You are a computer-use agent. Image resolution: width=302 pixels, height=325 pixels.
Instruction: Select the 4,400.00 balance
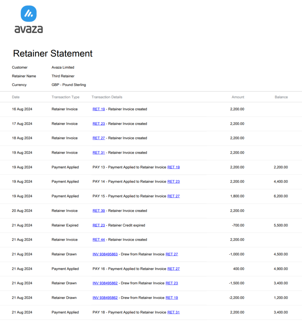[281, 182]
